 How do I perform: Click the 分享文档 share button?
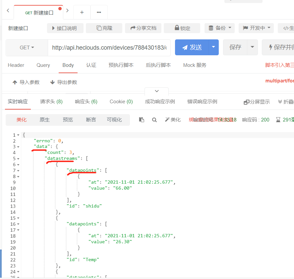click(x=143, y=28)
